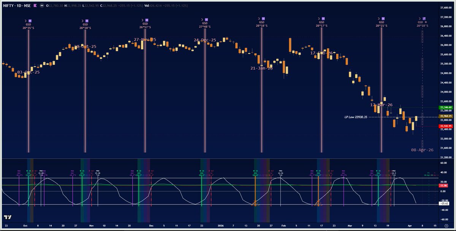The width and height of the screenshot is (456, 231).
Task: Click the moon icon above 28°17'S marker
Action: click(x=319, y=18)
